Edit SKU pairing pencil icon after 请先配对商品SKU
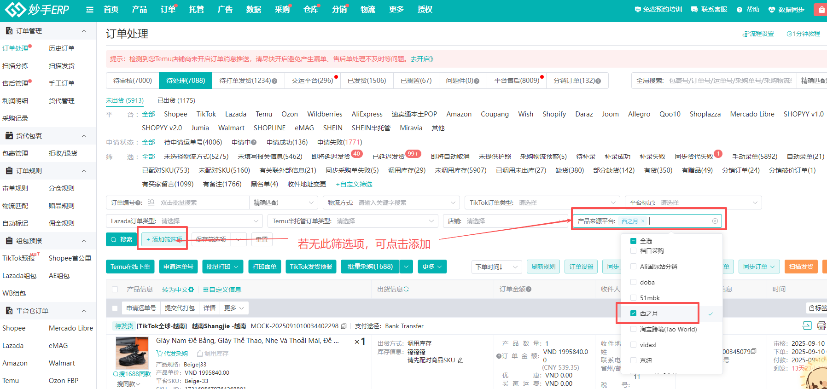 point(460,360)
